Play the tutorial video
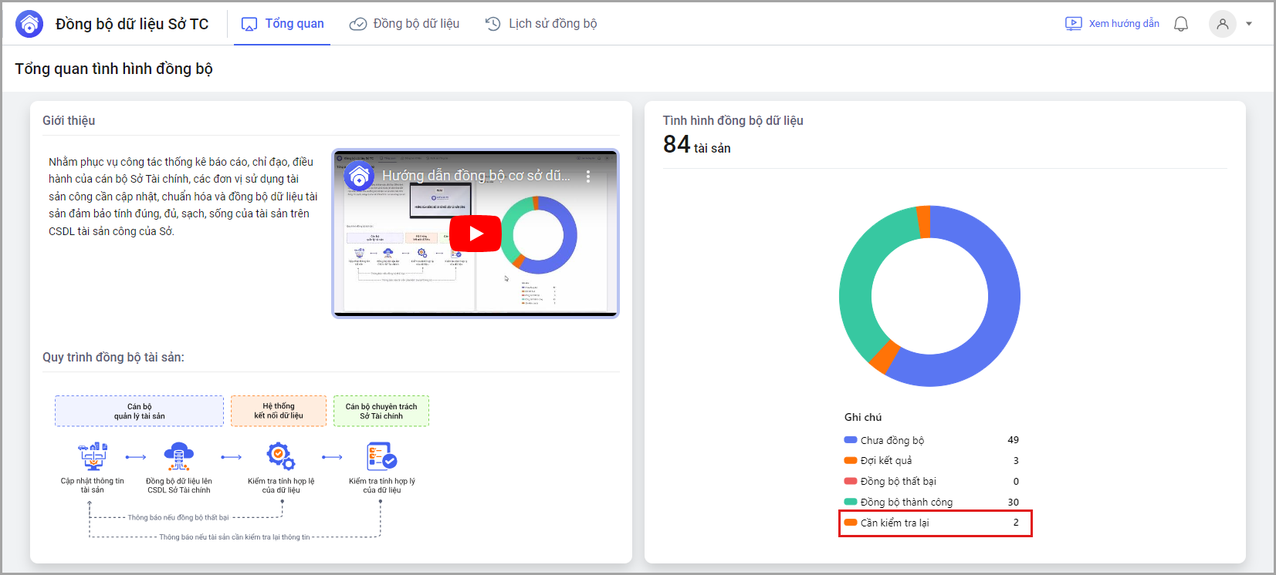 [476, 234]
